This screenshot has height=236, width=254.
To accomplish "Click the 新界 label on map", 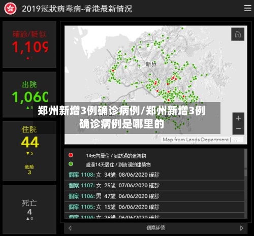I will 151,64.
